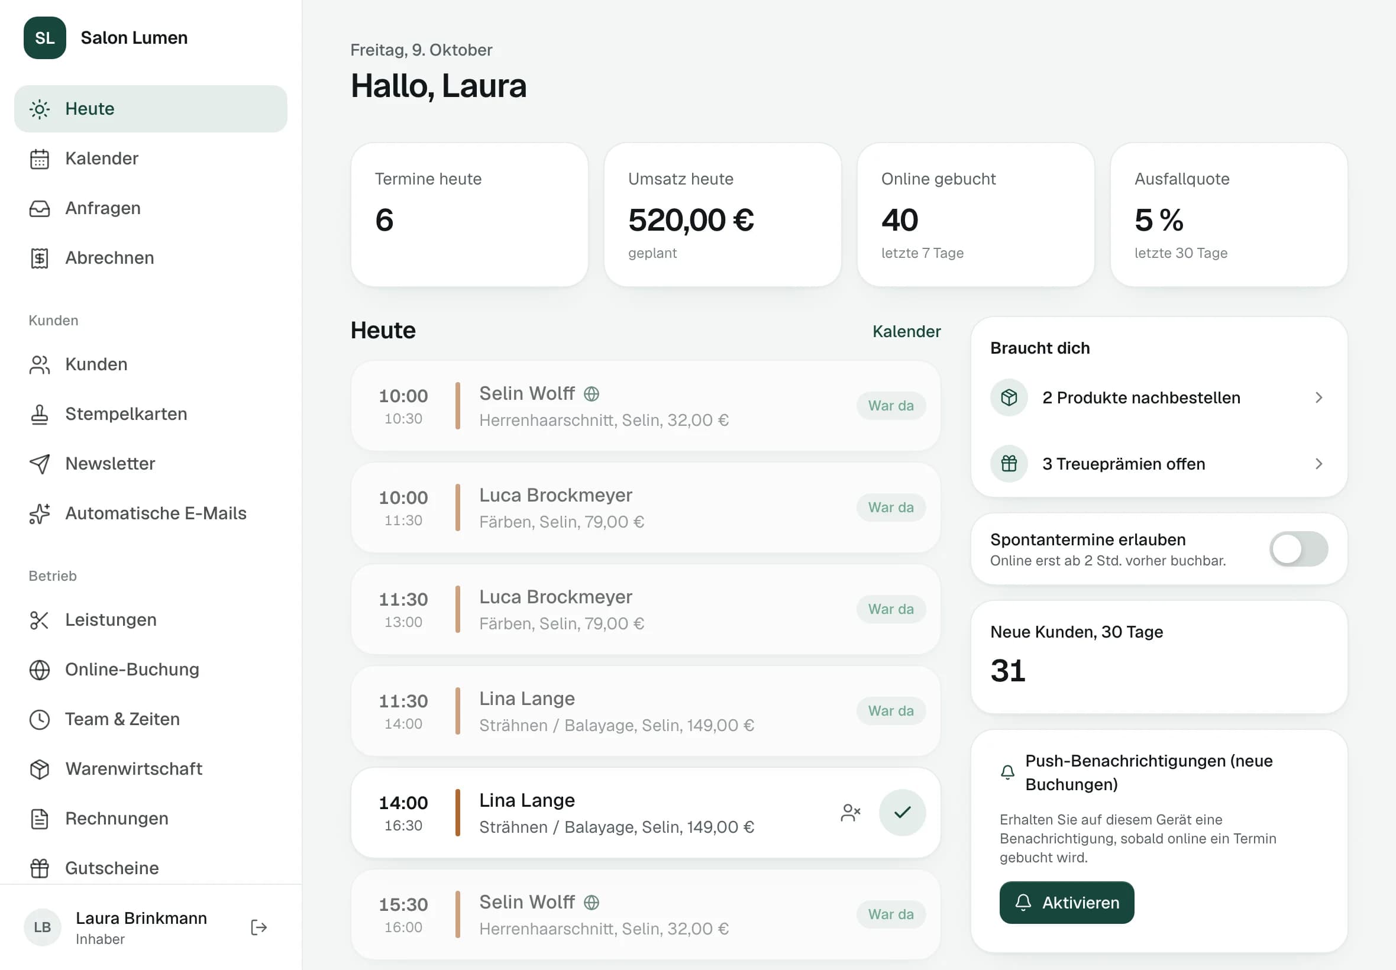
Task: Open the Umsatz heute 520,00 € card
Action: [723, 215]
